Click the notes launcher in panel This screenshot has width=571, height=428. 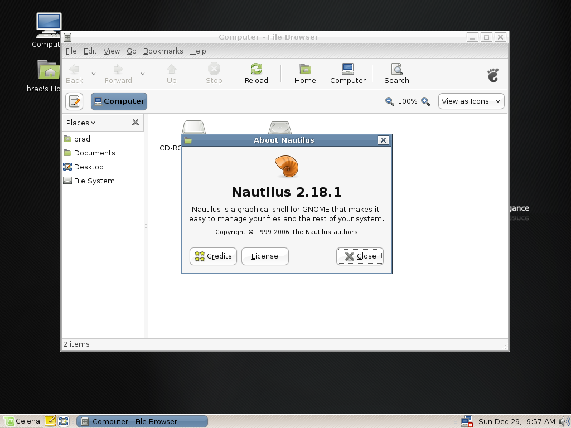pyautogui.click(x=50, y=421)
